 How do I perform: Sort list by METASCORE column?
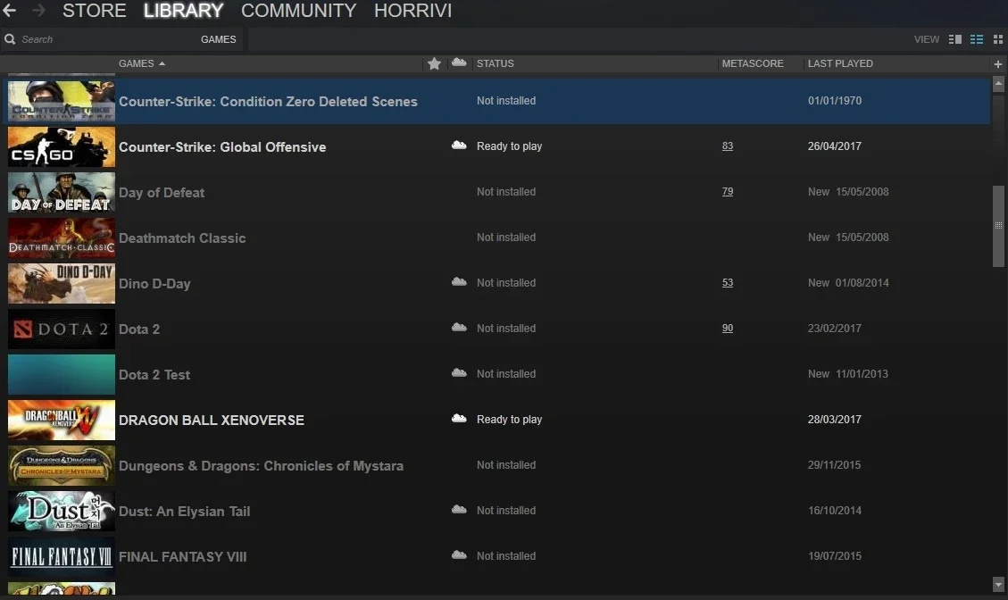[x=752, y=63]
